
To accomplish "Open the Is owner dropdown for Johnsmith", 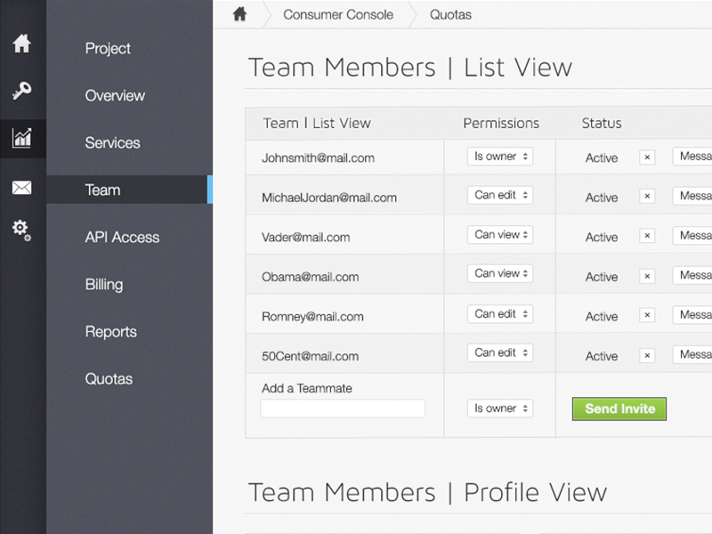I will [499, 155].
